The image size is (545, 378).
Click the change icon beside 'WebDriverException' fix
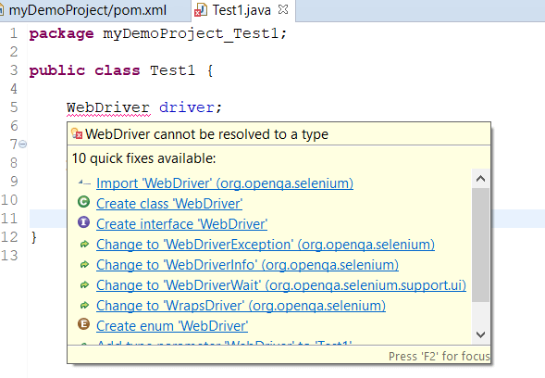click(x=84, y=245)
